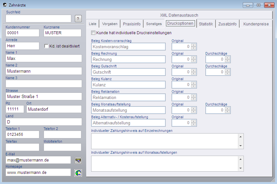Screen dimensions: 277x184
Task: Click the Kurzname field showing MUSTER
Action: pyautogui.click(x=62, y=33)
